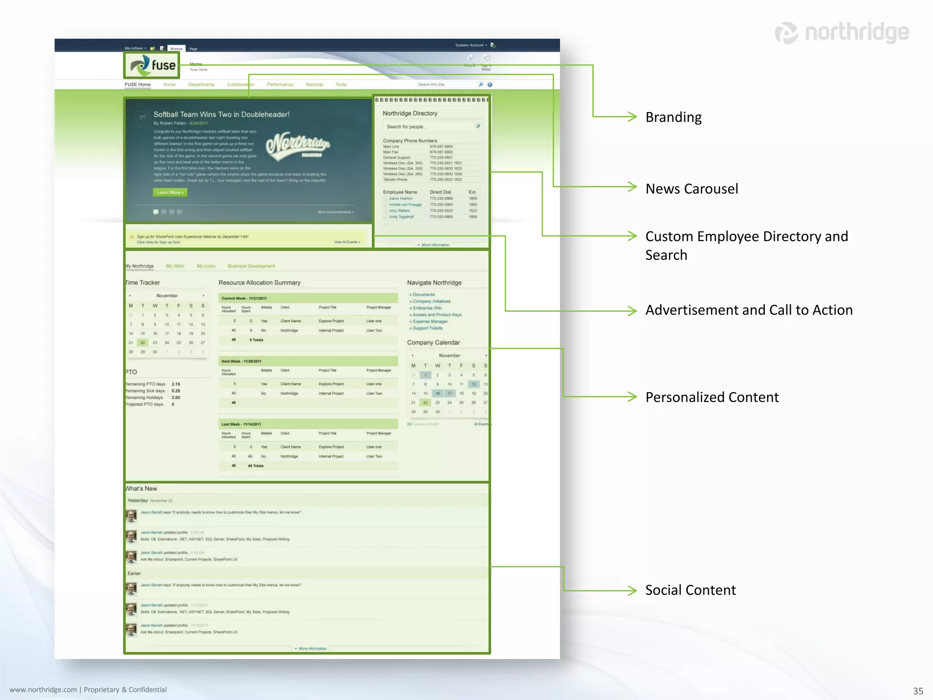Click the I Like It icon
The height and width of the screenshot is (700, 933).
(470, 58)
